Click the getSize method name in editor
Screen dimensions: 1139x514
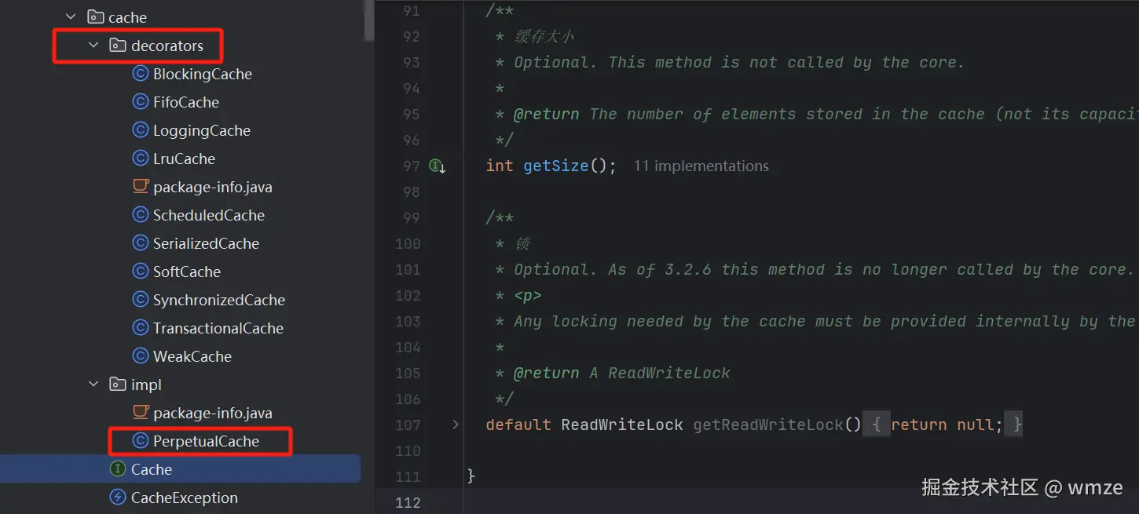[x=555, y=166]
